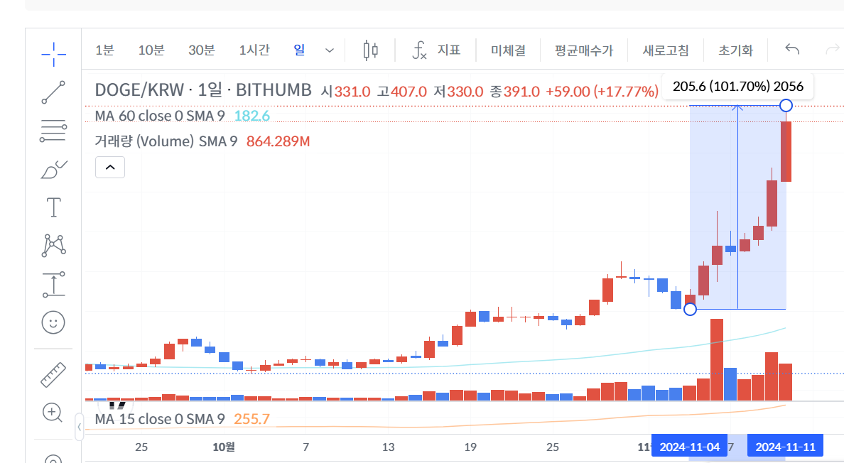Click the 거래량 (Volume) SMA 9 legend
This screenshot has height=463, width=844.
pyautogui.click(x=166, y=141)
